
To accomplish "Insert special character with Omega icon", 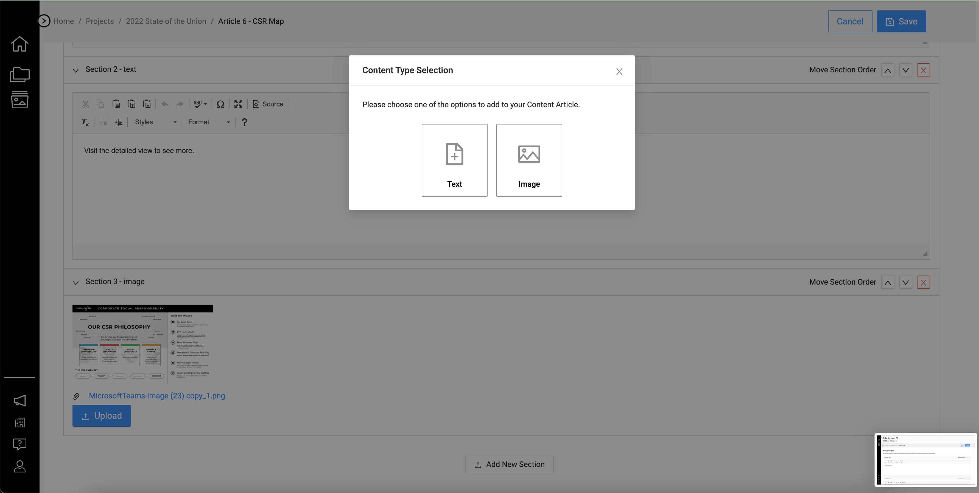I will [220, 104].
